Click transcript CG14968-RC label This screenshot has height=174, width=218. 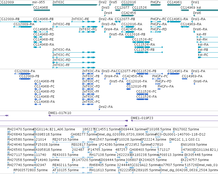tap(44, 29)
